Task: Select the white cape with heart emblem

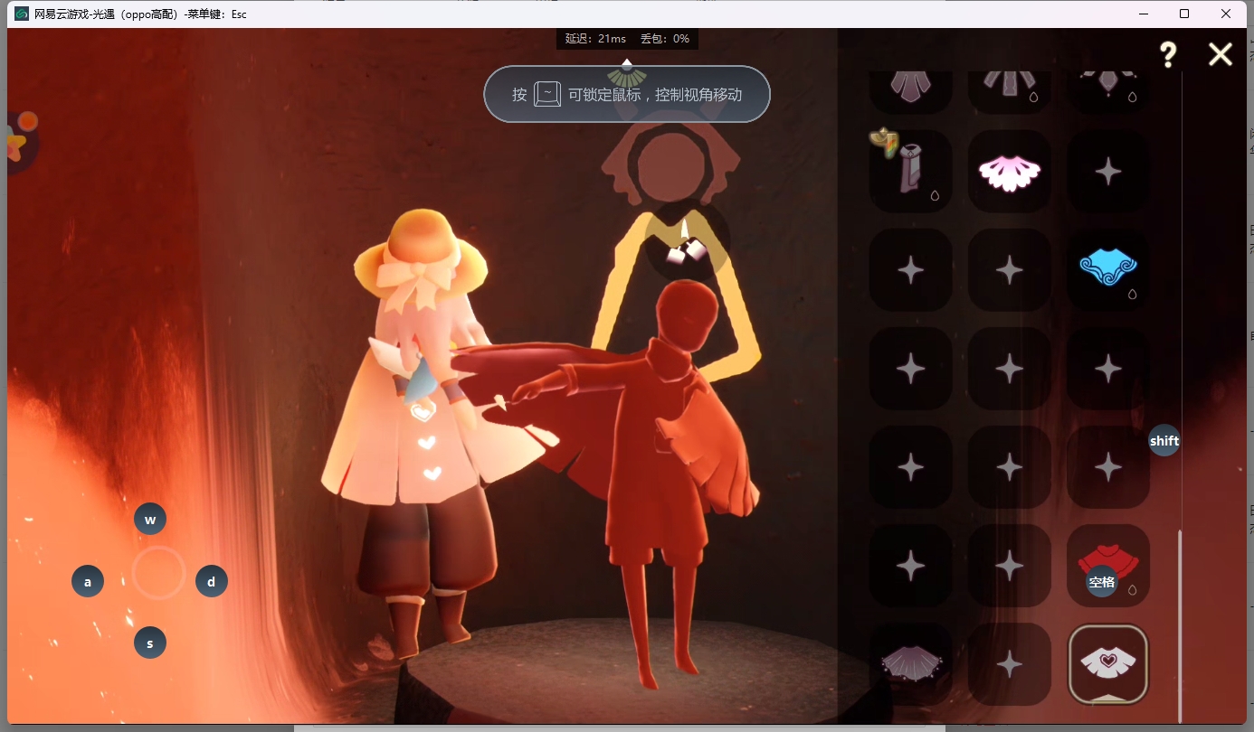Action: 1108,664
